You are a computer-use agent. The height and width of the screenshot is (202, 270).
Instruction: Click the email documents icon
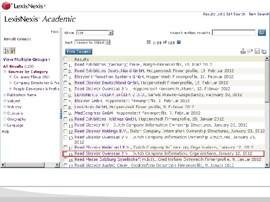click(x=250, y=51)
